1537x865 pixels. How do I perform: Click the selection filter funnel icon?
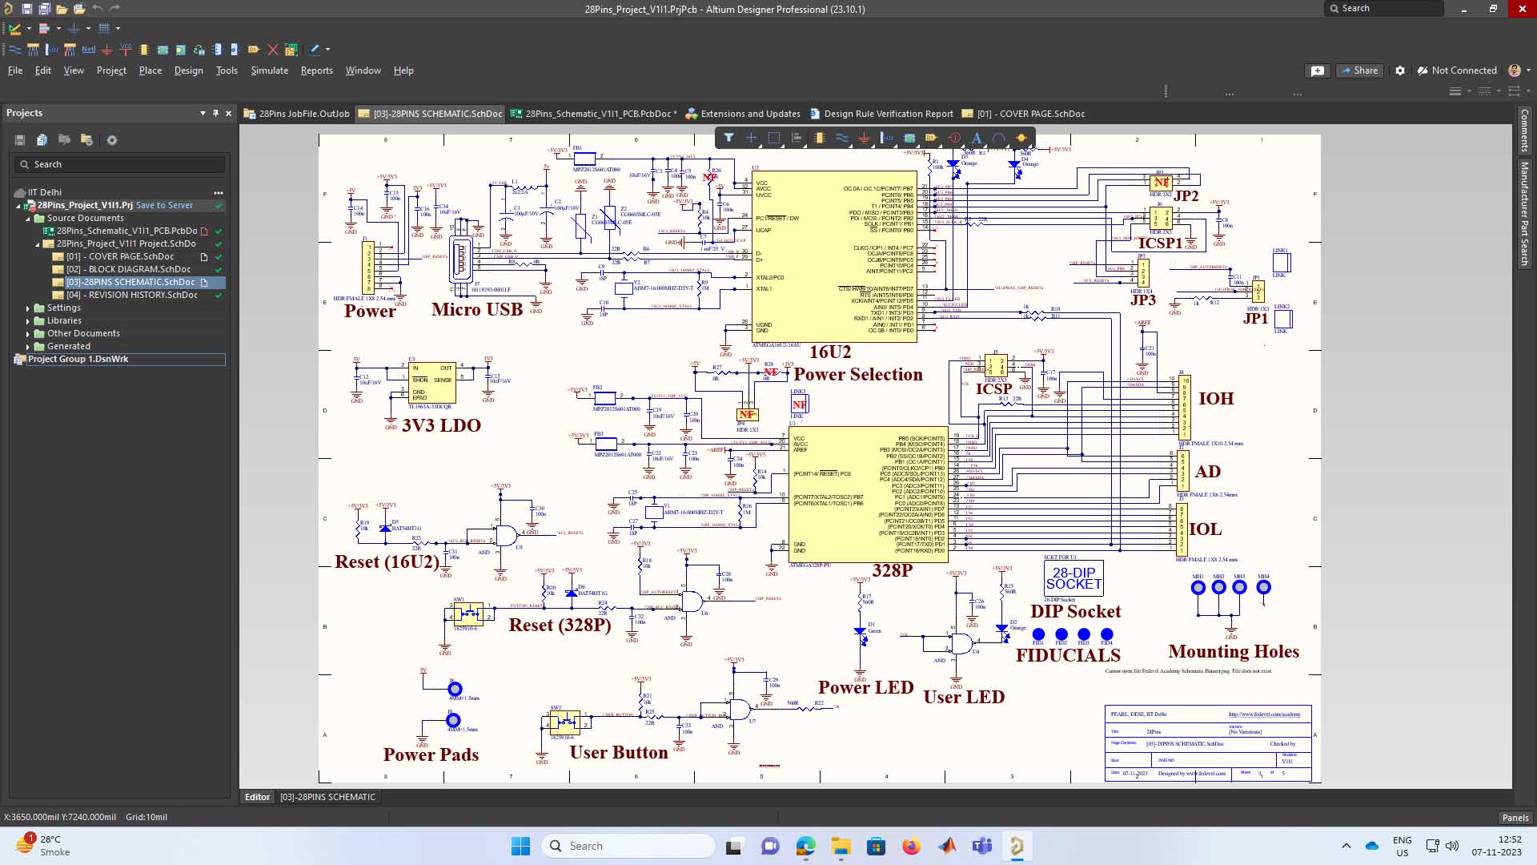click(728, 138)
